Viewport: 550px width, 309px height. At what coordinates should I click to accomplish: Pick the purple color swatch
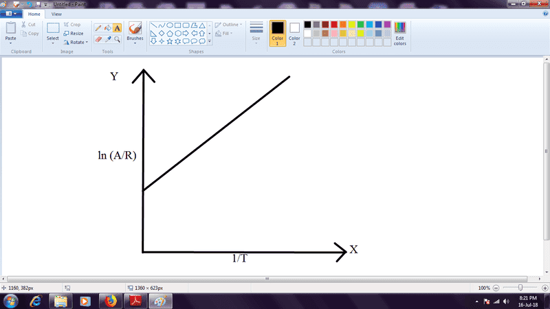[x=387, y=24]
